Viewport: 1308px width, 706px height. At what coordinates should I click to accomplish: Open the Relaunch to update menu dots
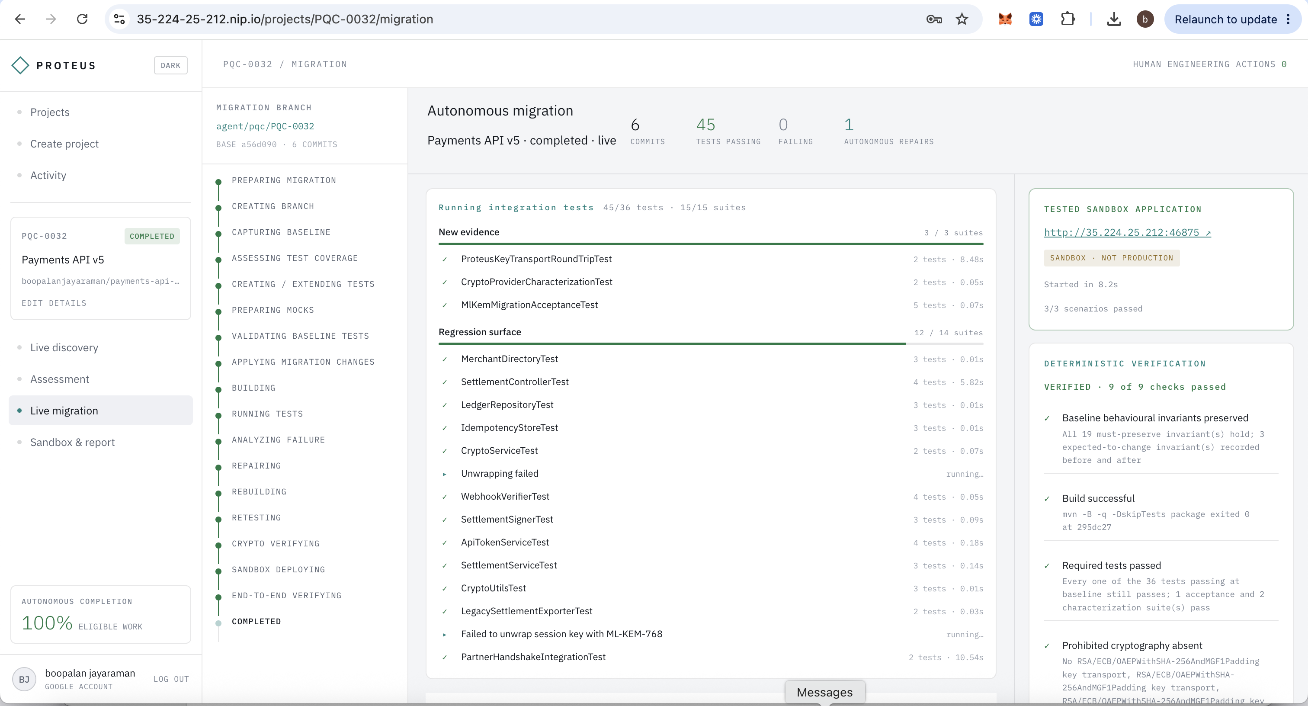[x=1288, y=19]
